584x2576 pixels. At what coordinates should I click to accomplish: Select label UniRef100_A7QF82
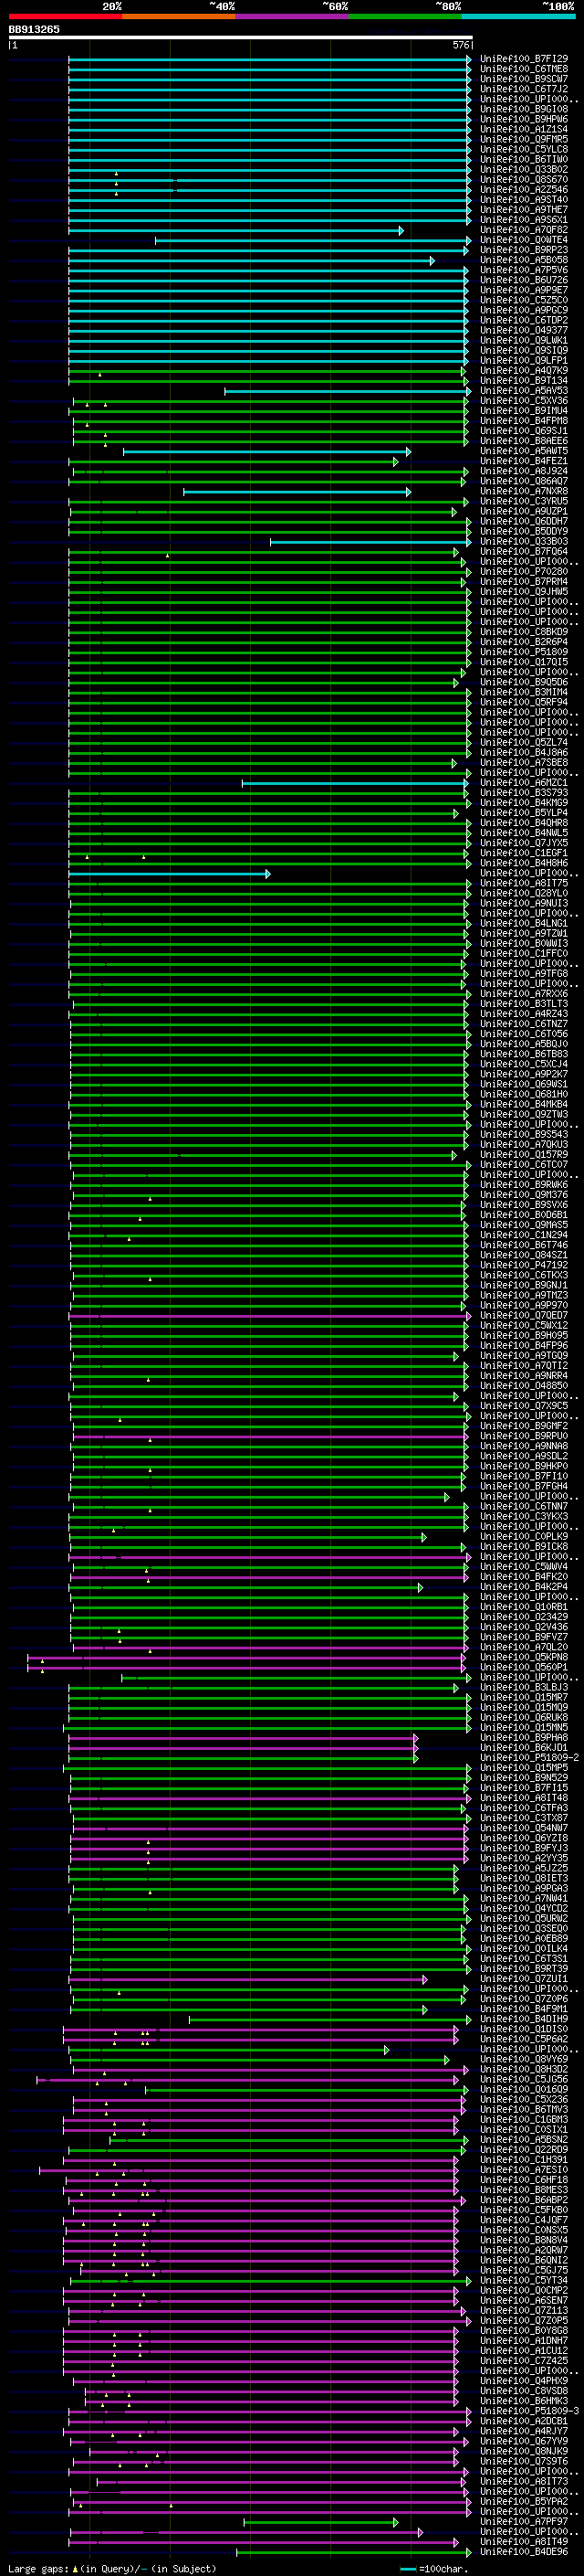click(x=524, y=230)
